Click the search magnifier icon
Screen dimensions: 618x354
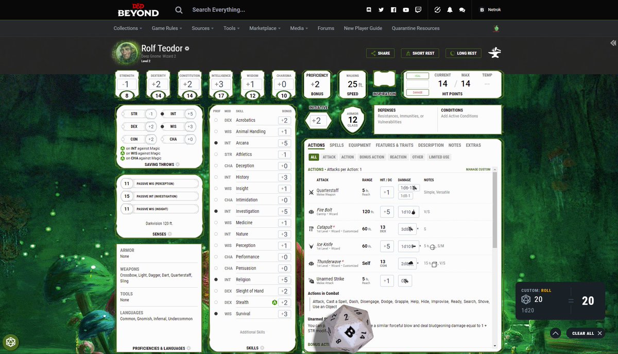[x=179, y=10]
